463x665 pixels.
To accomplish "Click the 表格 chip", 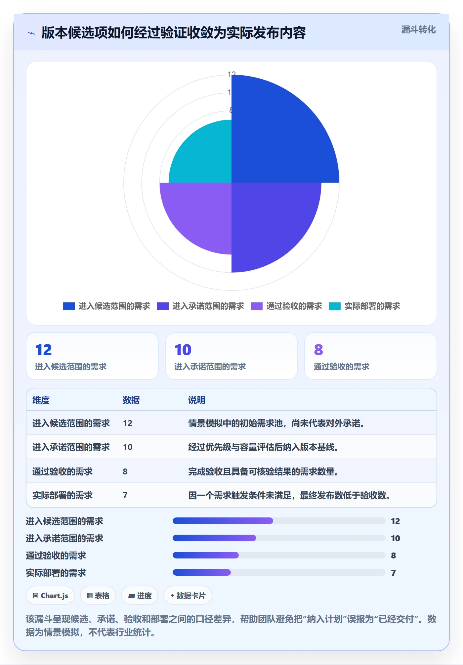I will click(x=98, y=596).
